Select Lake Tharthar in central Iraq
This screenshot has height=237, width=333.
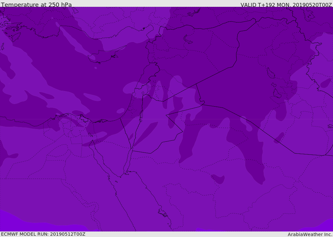click(x=270, y=73)
